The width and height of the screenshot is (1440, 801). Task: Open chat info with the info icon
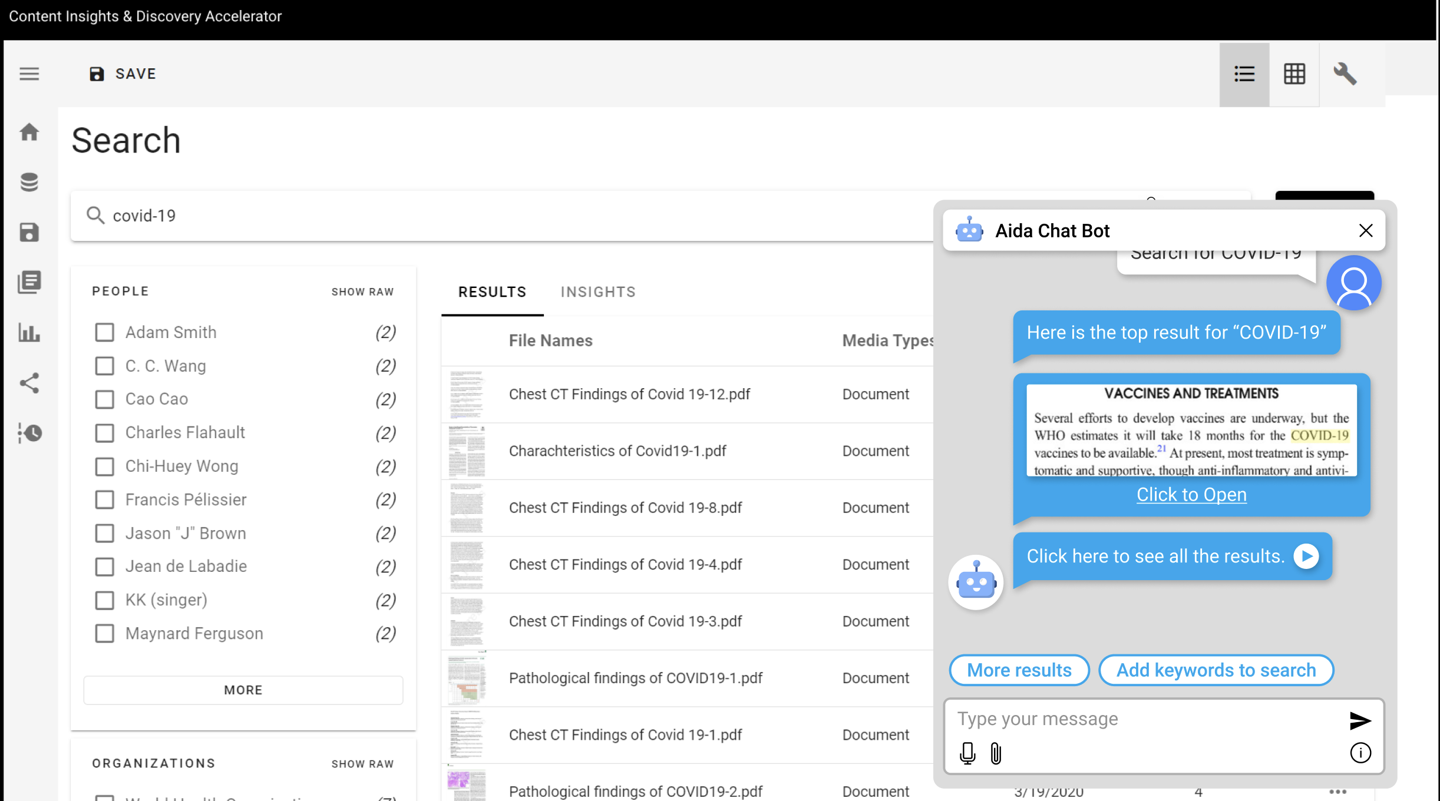(x=1360, y=753)
